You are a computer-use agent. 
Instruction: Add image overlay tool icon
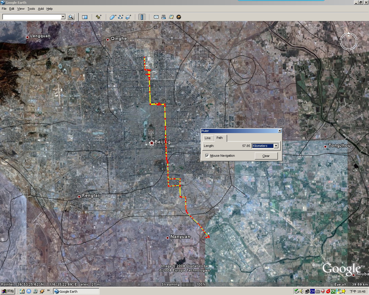pos(128,17)
